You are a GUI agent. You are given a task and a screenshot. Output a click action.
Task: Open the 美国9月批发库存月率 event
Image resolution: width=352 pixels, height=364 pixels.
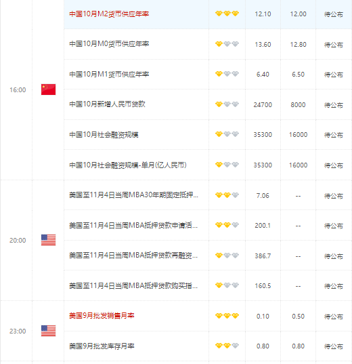click(x=102, y=346)
